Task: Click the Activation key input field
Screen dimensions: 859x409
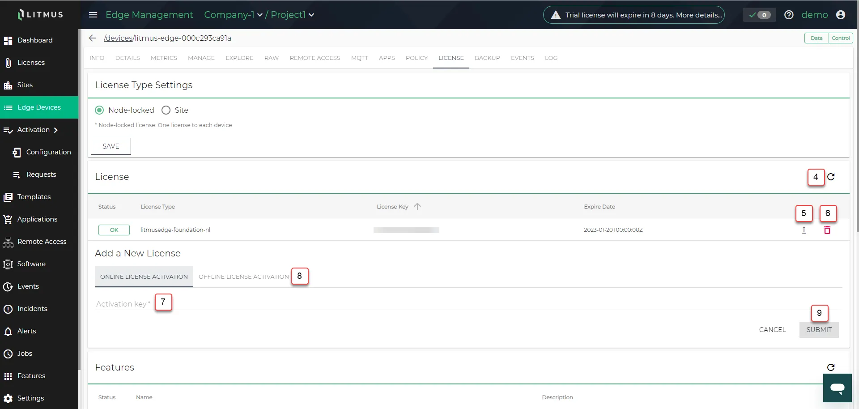Action: click(468, 304)
